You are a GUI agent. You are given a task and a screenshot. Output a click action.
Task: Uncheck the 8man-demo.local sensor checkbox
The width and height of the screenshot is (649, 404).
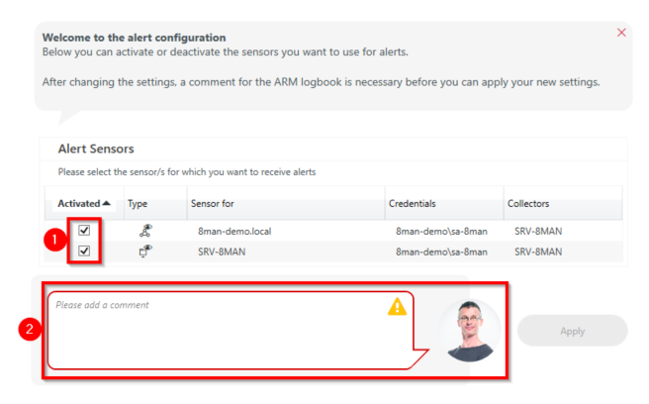[84, 230]
